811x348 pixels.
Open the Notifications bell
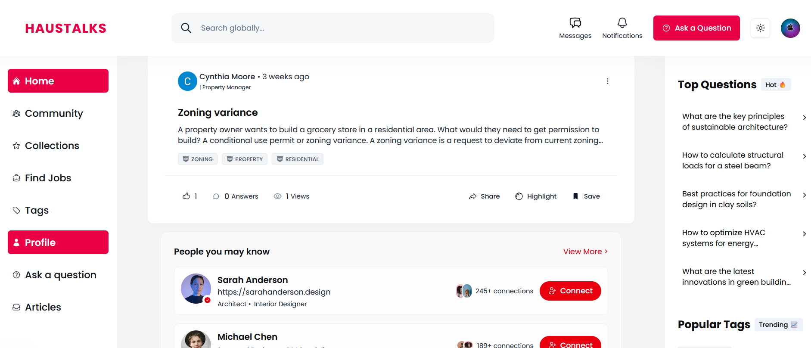622,23
